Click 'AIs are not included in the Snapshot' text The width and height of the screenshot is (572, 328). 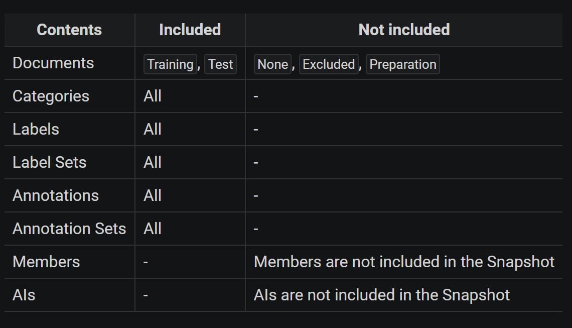point(382,295)
